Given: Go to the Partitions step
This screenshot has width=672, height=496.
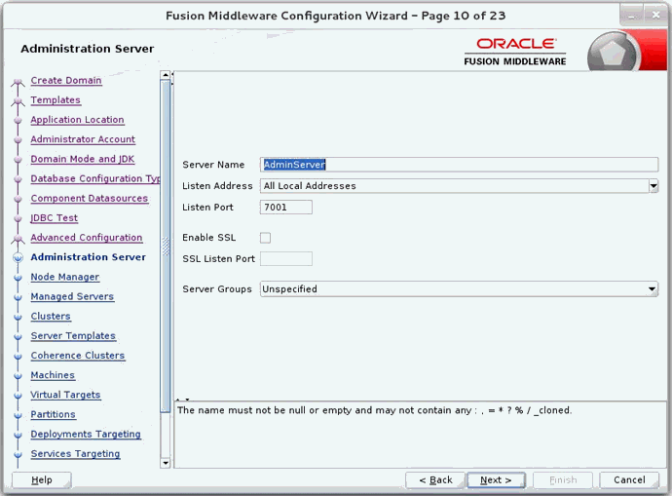Looking at the screenshot, I should [x=53, y=414].
